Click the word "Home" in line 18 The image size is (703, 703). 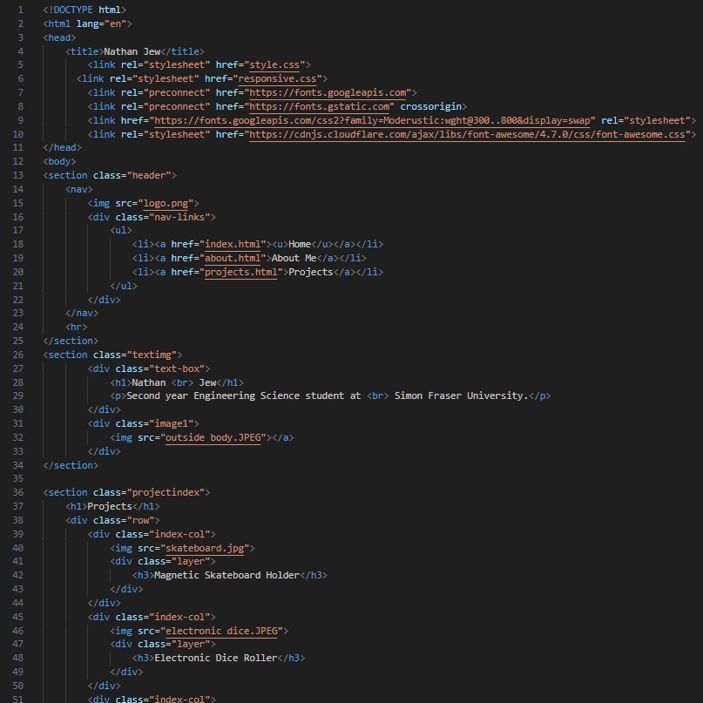coord(300,244)
